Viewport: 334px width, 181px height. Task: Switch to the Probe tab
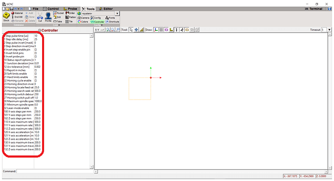click(70, 9)
